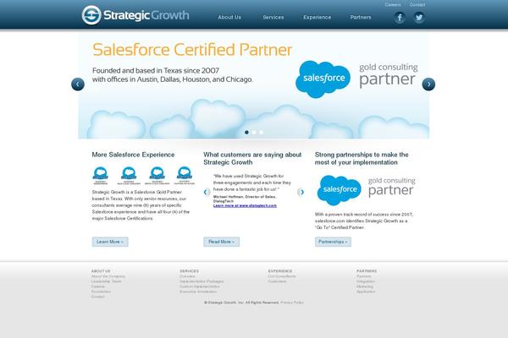Select the first banner slide dot
508x338 pixels.
[247, 133]
